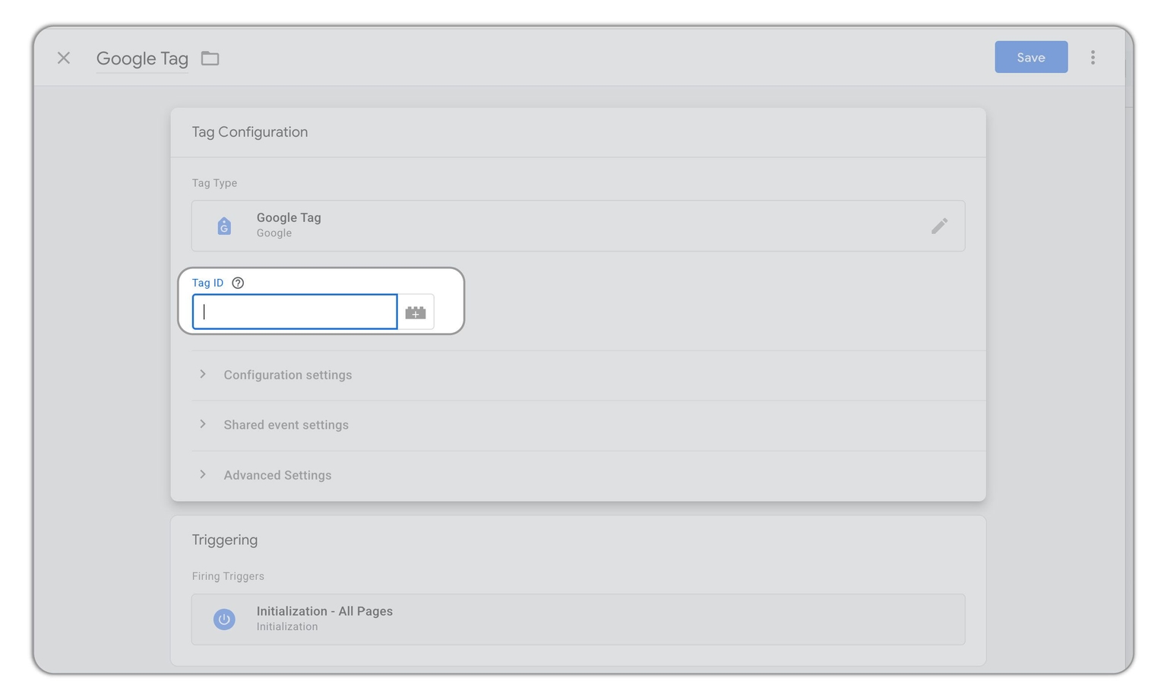Close the Google Tag editor panel

[x=64, y=58]
